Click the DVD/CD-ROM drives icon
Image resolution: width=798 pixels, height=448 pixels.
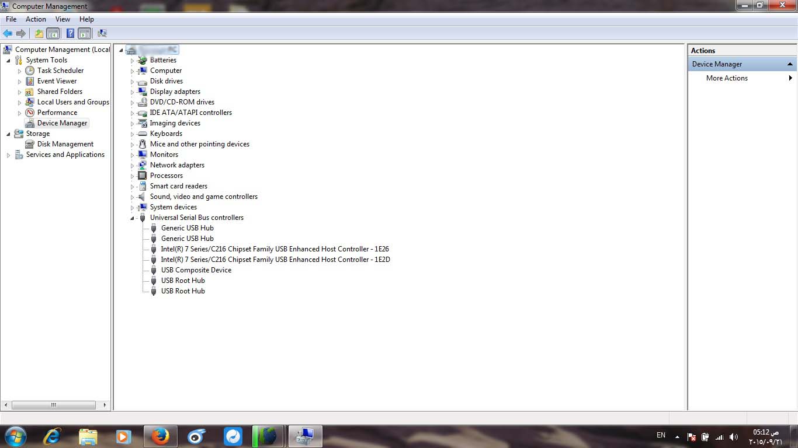142,102
